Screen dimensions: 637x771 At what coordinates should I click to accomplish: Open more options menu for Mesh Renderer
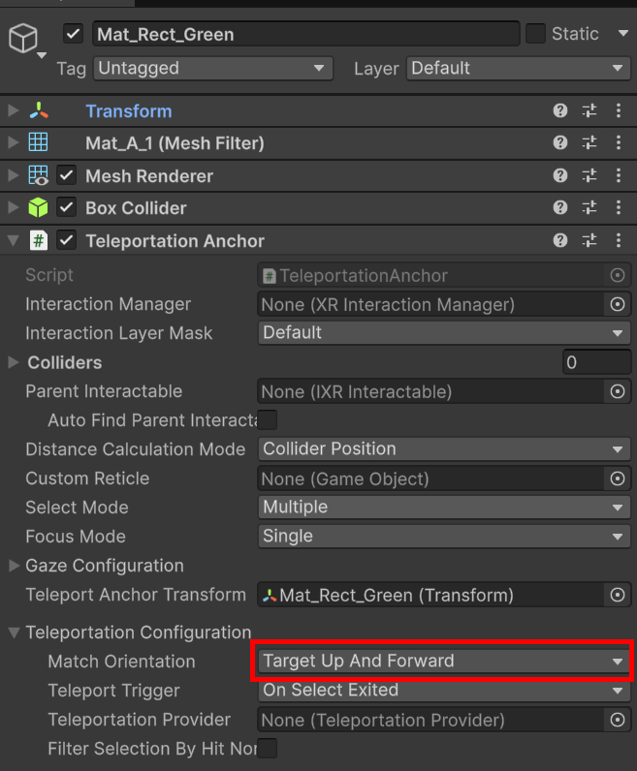tap(618, 176)
